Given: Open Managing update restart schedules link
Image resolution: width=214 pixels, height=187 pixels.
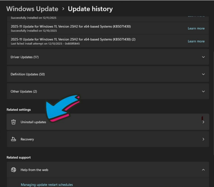Looking at the screenshot, I should click(x=47, y=184).
